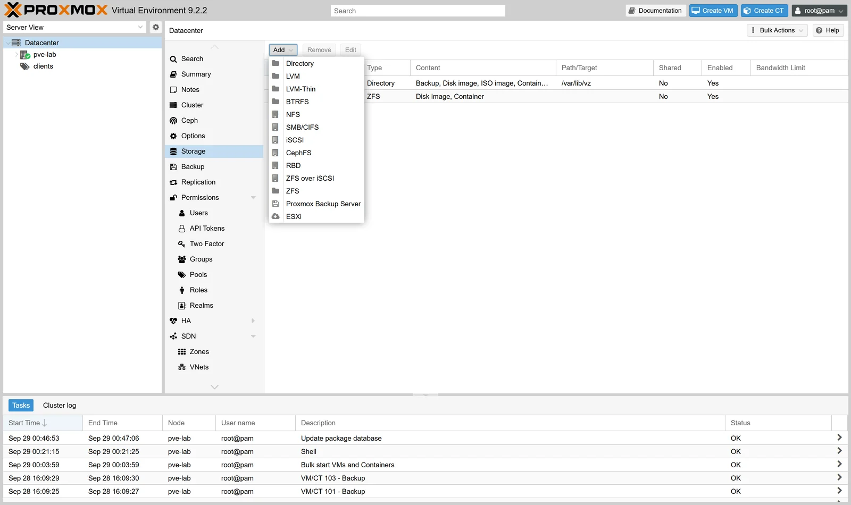851x505 pixels.
Task: Open Roles via its figure icon
Action: (182, 290)
